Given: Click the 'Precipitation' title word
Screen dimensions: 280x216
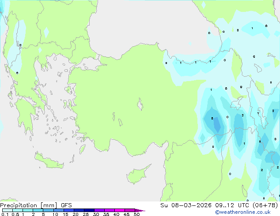Looking at the screenshot, I should coord(19,205).
